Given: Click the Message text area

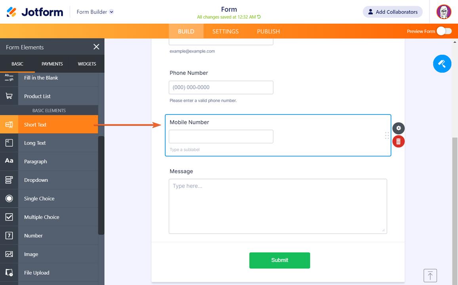Looking at the screenshot, I should [278, 206].
